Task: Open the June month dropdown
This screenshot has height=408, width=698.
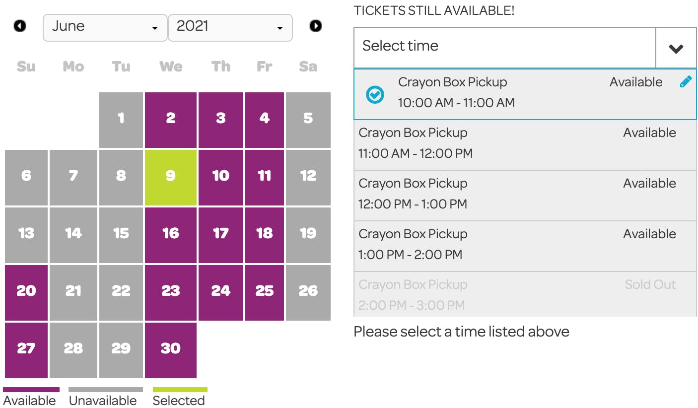Action: click(x=105, y=27)
